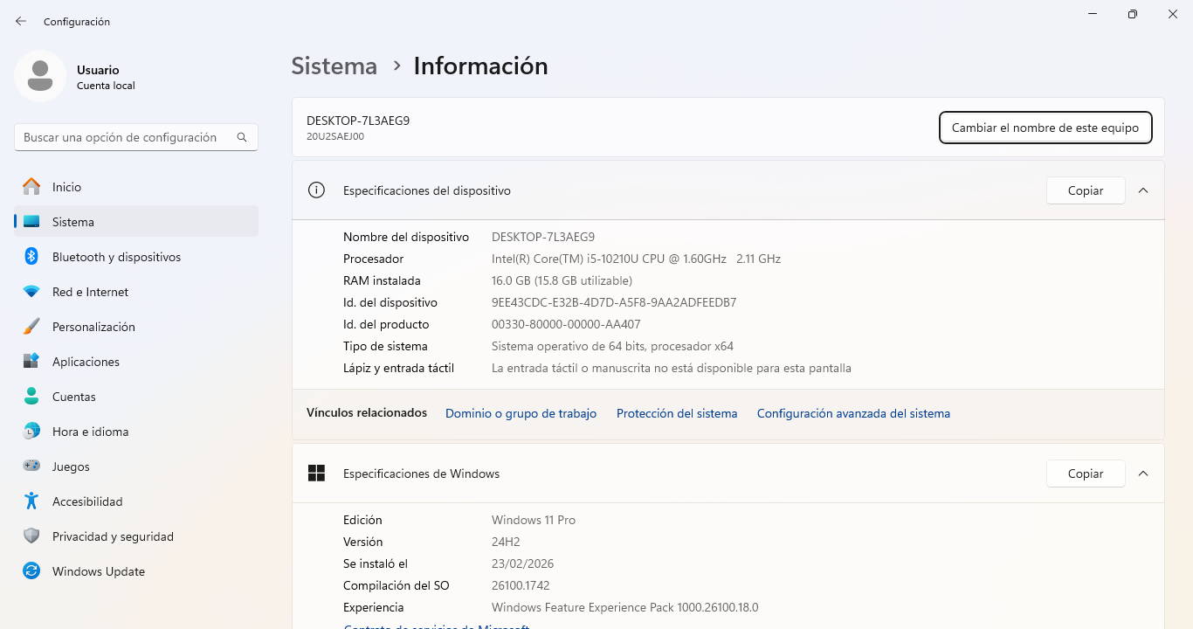Click Cambiar el nombre de este equipo
This screenshot has width=1193, height=629.
pos(1045,128)
